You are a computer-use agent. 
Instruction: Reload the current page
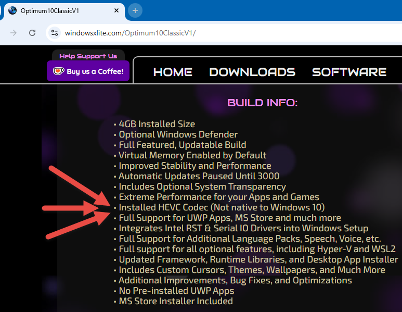pyautogui.click(x=32, y=33)
